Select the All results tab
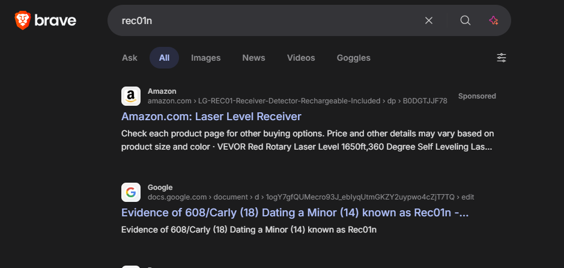The width and height of the screenshot is (564, 268). (164, 58)
